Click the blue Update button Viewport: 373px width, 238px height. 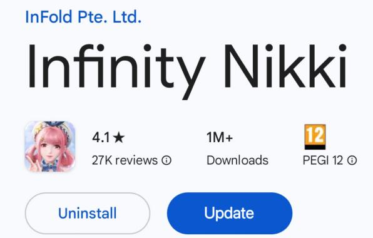point(230,213)
